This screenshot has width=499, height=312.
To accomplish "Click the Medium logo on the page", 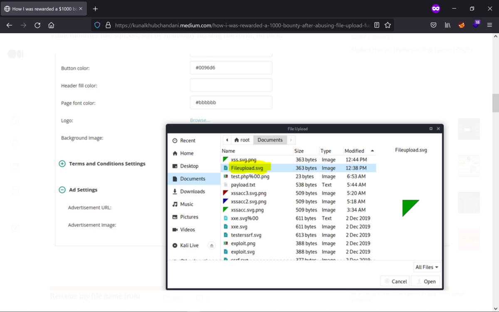I will click(15, 54).
